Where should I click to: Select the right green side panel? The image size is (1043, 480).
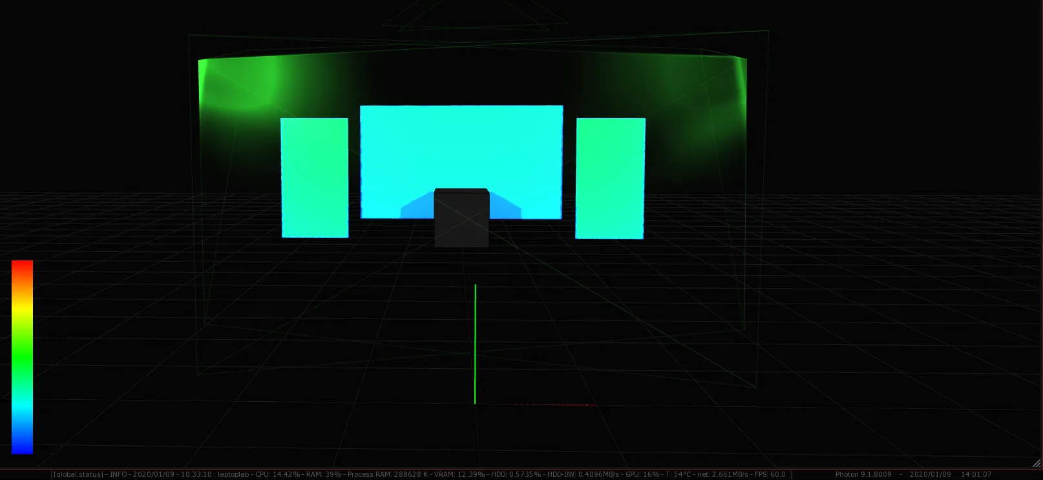(610, 178)
